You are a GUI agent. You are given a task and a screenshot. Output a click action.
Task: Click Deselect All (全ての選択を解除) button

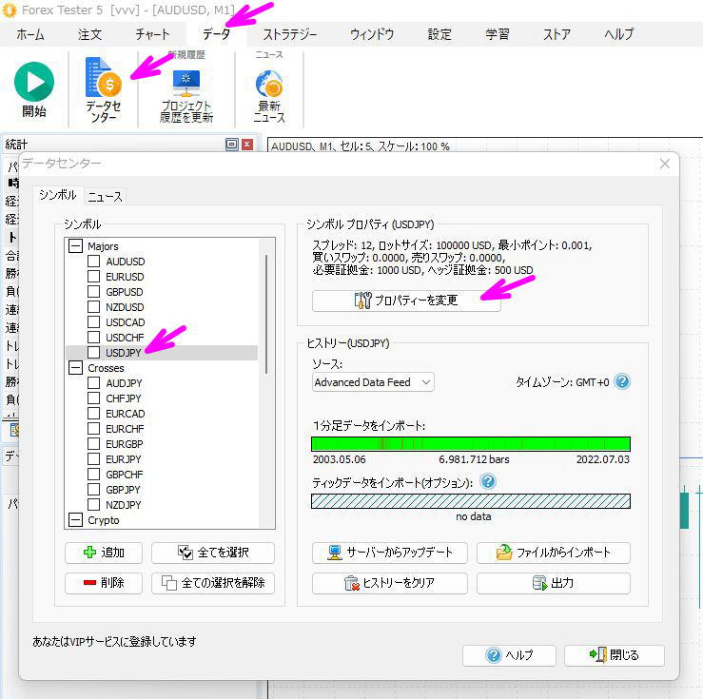213,583
